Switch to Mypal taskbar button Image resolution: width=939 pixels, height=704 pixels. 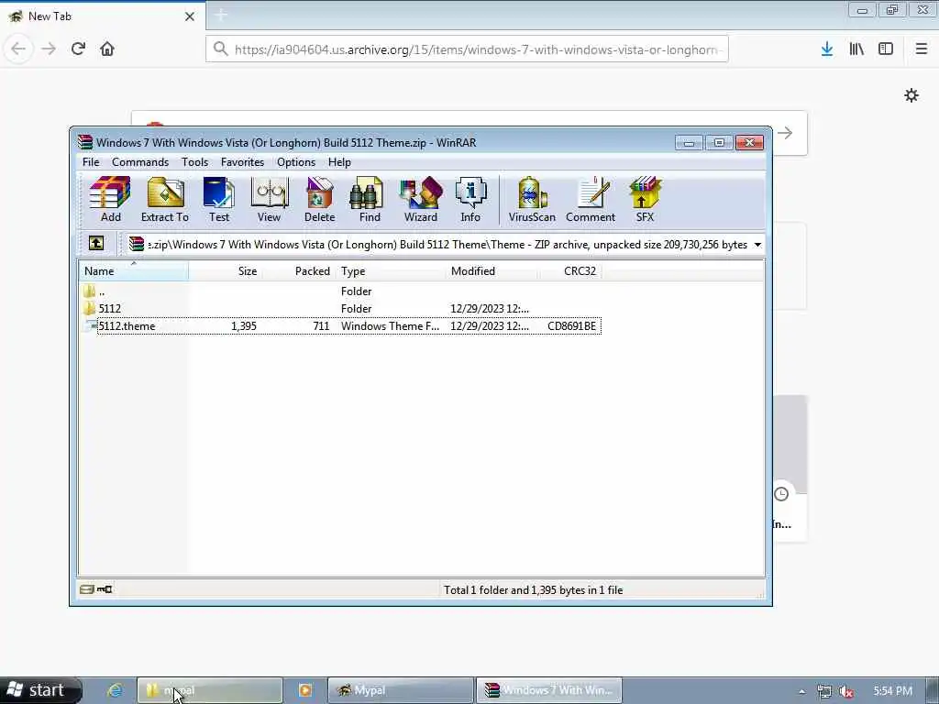(401, 690)
